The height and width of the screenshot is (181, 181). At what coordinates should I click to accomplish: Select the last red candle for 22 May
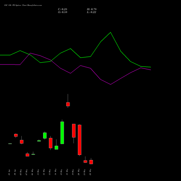point(91,162)
